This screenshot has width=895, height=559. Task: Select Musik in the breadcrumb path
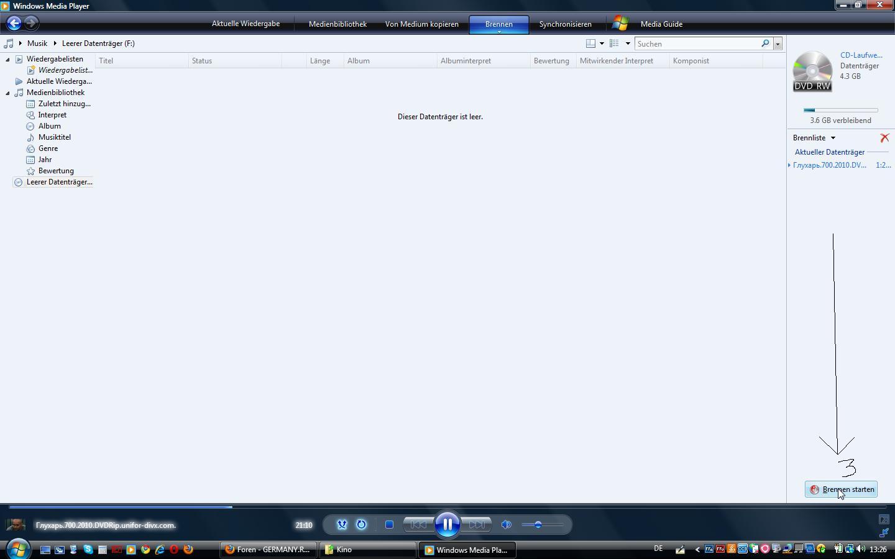(37, 43)
